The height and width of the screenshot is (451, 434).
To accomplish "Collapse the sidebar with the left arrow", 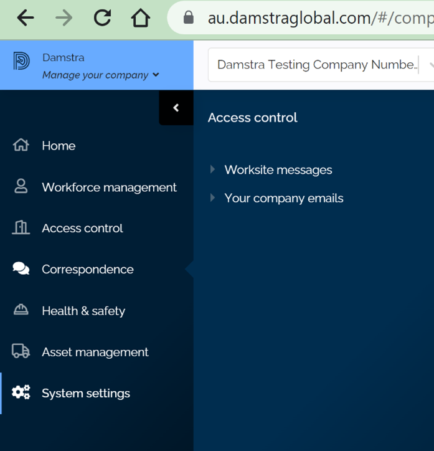I will click(176, 108).
